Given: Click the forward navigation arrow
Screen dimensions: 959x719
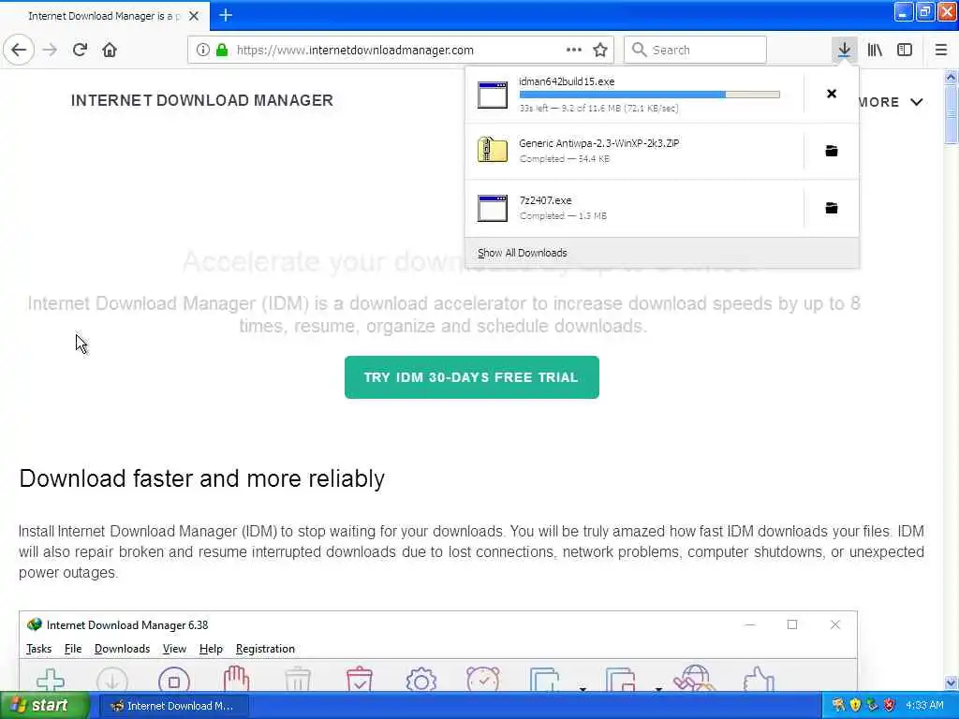Looking at the screenshot, I should point(50,50).
